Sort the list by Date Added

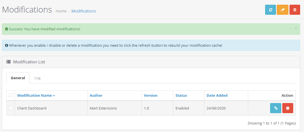(x=217, y=95)
